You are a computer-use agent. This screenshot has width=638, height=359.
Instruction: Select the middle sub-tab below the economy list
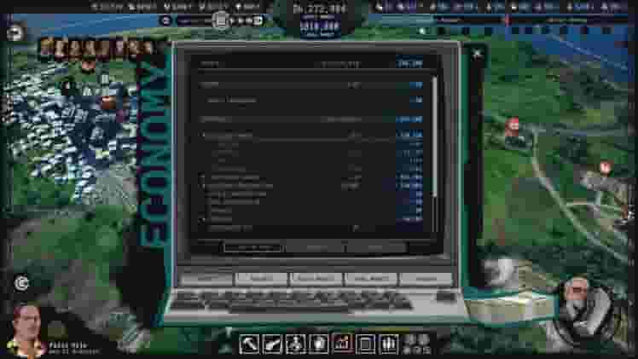click(316, 247)
